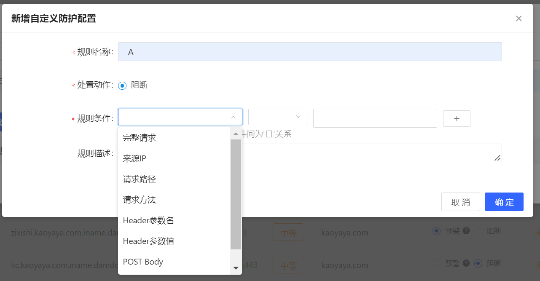Close the custom protection config dialog
This screenshot has width=540, height=281.
pos(519,19)
